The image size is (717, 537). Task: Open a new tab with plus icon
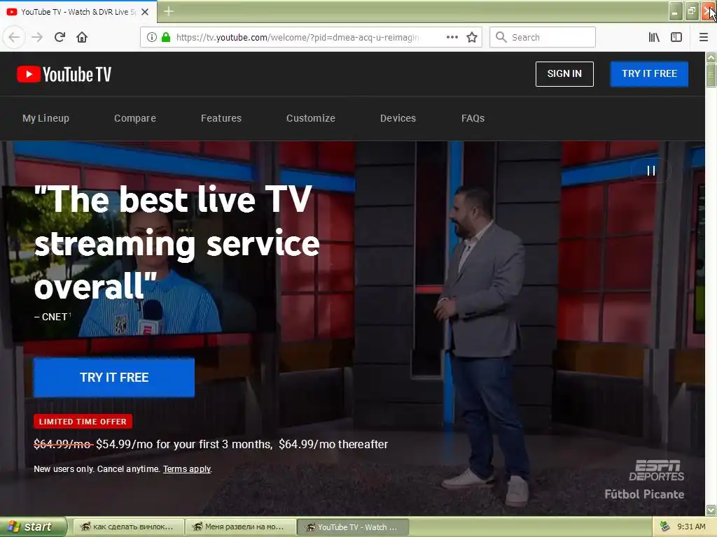coord(168,11)
